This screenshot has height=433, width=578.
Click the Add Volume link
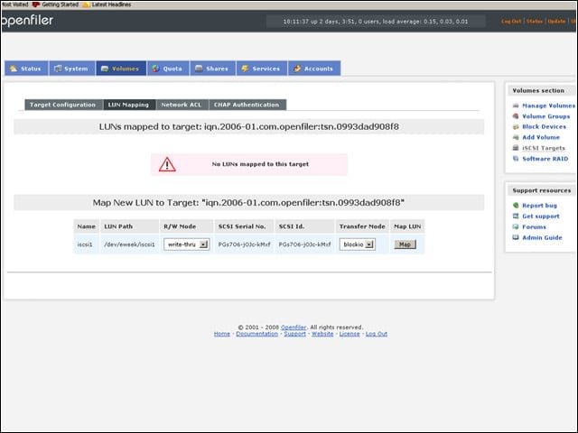tap(541, 137)
